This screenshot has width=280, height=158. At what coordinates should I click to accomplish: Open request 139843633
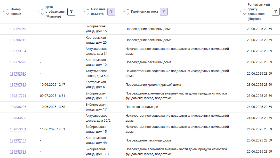(x=18, y=118)
